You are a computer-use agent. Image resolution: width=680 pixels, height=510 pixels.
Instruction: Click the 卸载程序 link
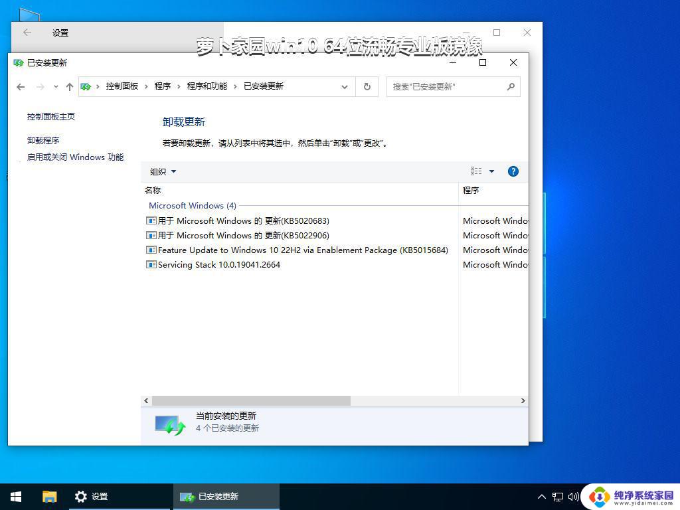pyautogui.click(x=43, y=141)
